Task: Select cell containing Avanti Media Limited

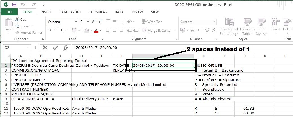Action: [x=147, y=85]
